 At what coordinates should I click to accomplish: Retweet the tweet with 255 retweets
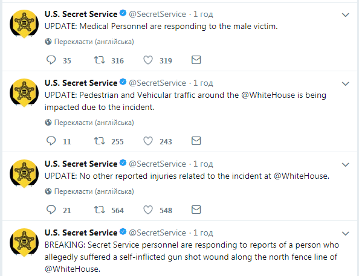click(99, 141)
